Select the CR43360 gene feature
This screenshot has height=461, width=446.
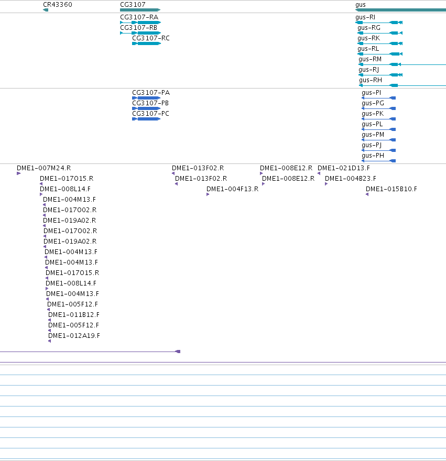(46, 10)
